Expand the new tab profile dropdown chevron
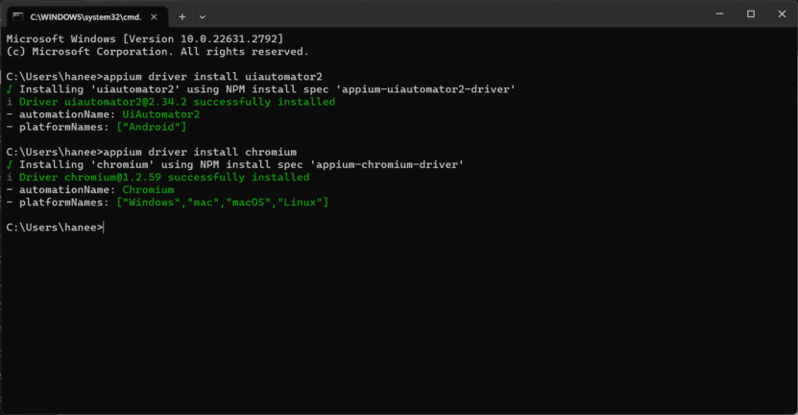The image size is (798, 415). pos(203,16)
